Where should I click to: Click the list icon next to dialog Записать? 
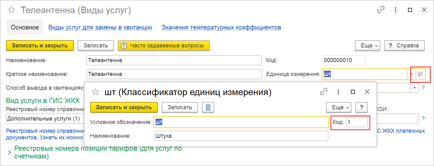208,107
